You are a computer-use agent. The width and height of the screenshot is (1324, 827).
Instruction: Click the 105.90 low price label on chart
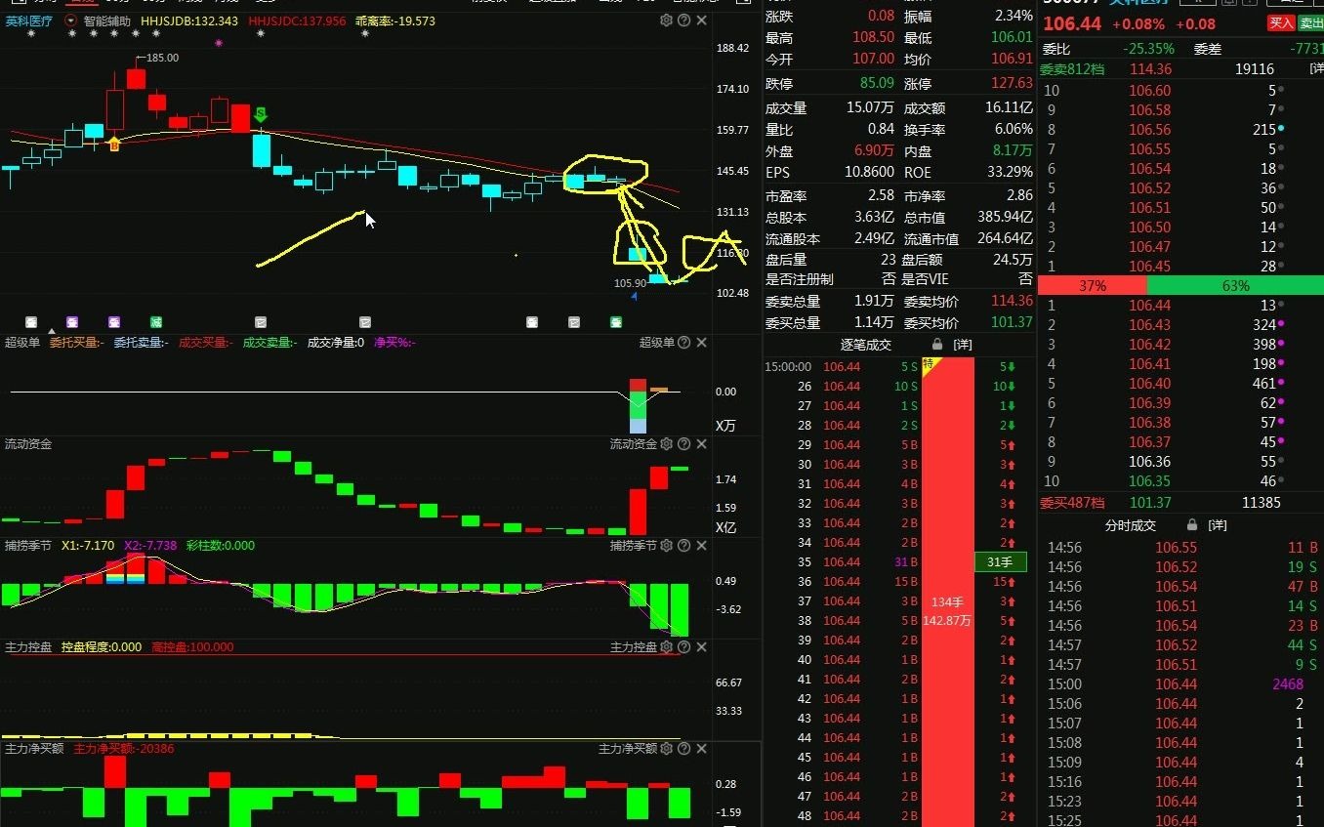(x=630, y=283)
